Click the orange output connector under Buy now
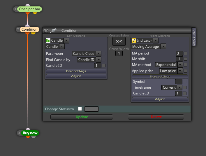 (28, 137)
